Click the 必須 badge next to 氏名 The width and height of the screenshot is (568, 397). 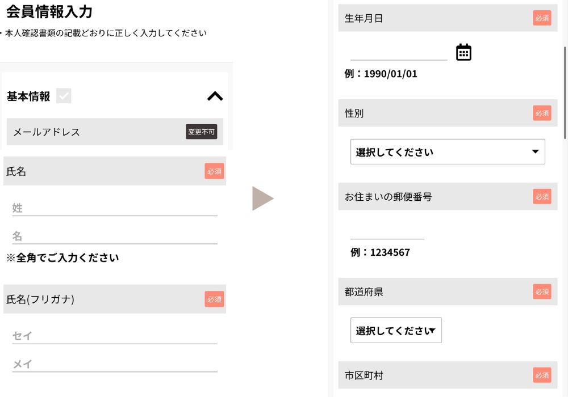[x=214, y=171]
